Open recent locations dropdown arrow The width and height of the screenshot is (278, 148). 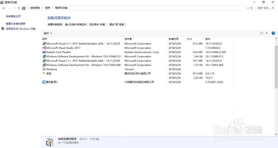click(15, 8)
